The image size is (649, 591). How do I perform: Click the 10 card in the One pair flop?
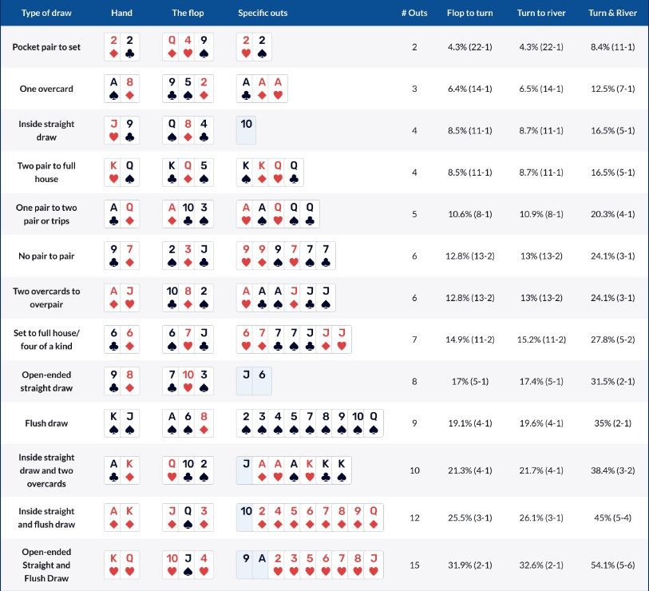[188, 214]
